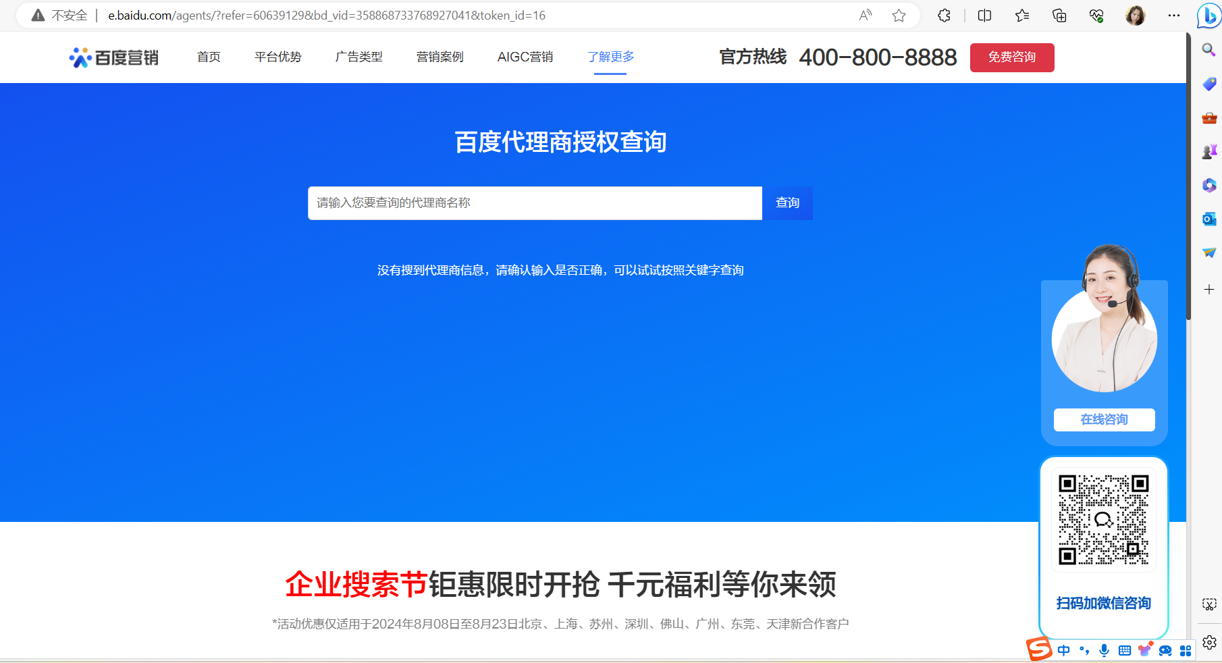
Task: Go to the 首页 nav item
Action: (209, 57)
